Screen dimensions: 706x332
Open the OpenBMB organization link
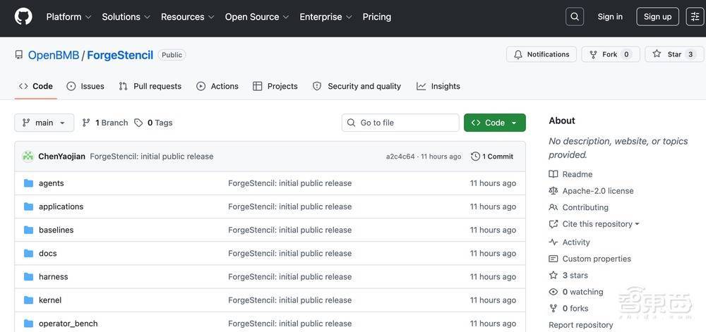[x=54, y=55]
